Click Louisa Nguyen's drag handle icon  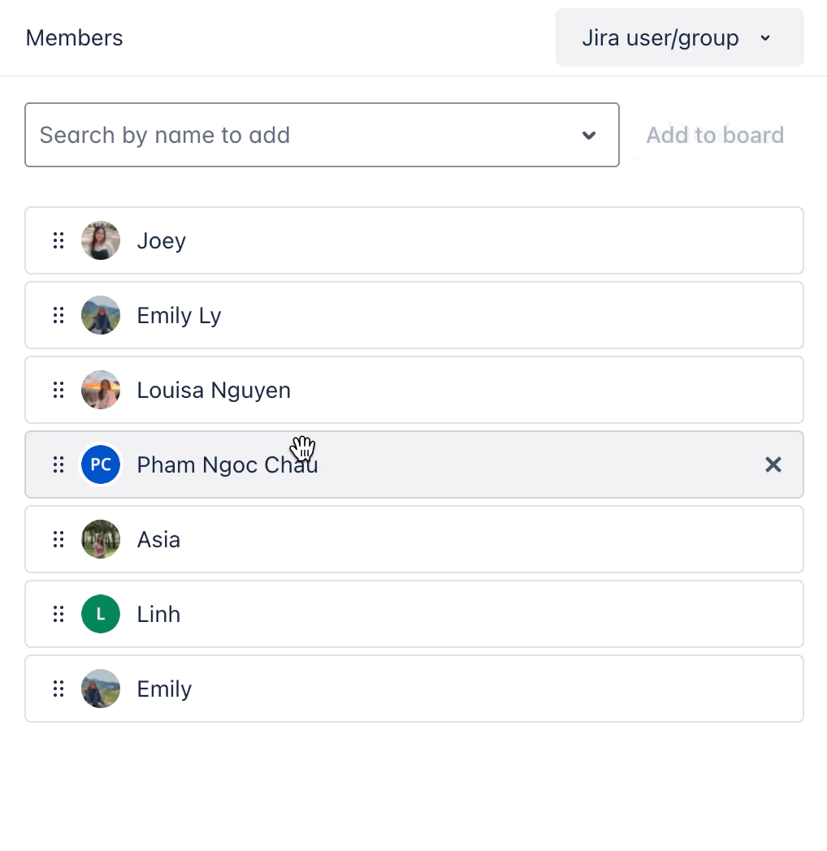point(58,390)
